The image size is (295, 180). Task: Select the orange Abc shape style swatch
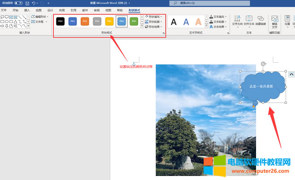(85, 21)
